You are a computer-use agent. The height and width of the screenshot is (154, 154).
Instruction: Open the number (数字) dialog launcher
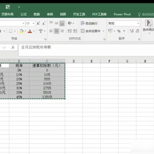pyautogui.click(x=139, y=39)
